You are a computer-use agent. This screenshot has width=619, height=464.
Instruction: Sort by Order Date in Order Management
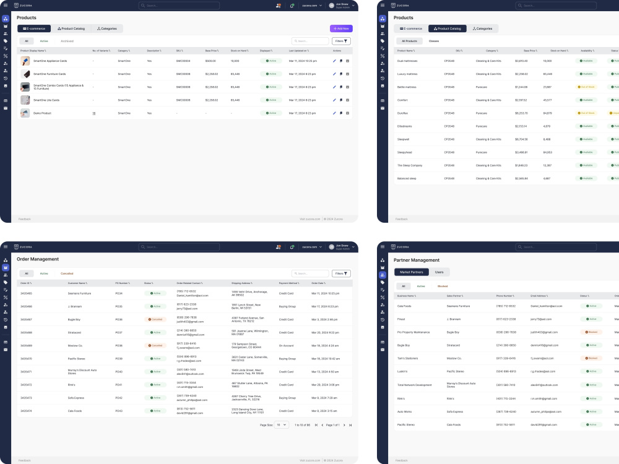(318, 283)
